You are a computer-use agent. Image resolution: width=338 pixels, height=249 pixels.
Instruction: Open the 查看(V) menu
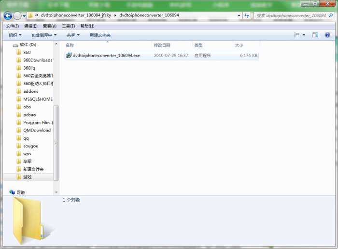tap(50, 26)
